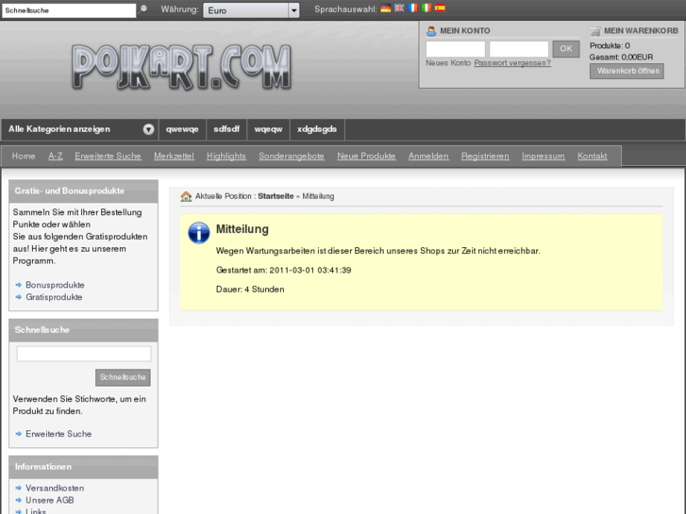Click the 'Gestartet am: 2011-03-01 03:41:39' text
686x514 pixels.
pyautogui.click(x=283, y=271)
